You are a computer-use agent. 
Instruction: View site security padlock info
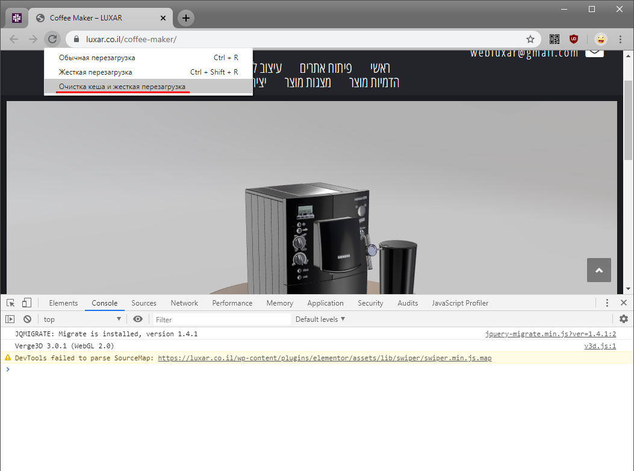76,39
